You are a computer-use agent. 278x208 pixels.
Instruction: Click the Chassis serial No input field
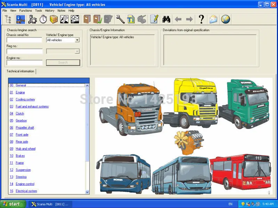pos(24,40)
